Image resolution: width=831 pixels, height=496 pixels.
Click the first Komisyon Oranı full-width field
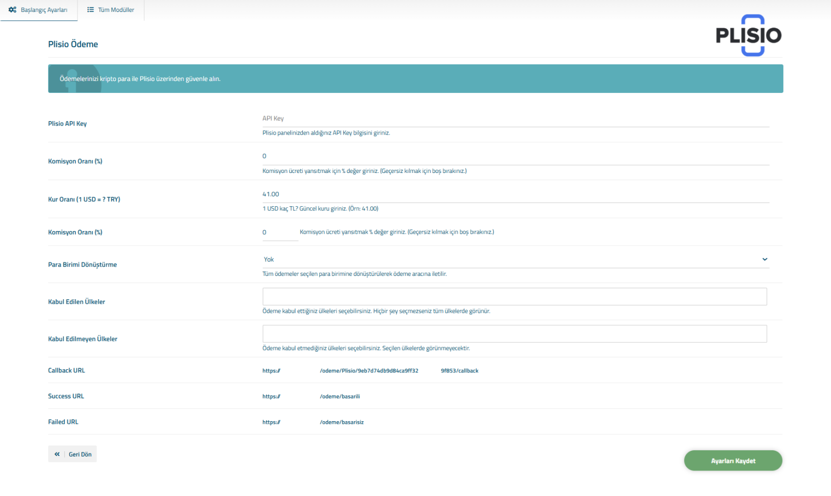(515, 156)
